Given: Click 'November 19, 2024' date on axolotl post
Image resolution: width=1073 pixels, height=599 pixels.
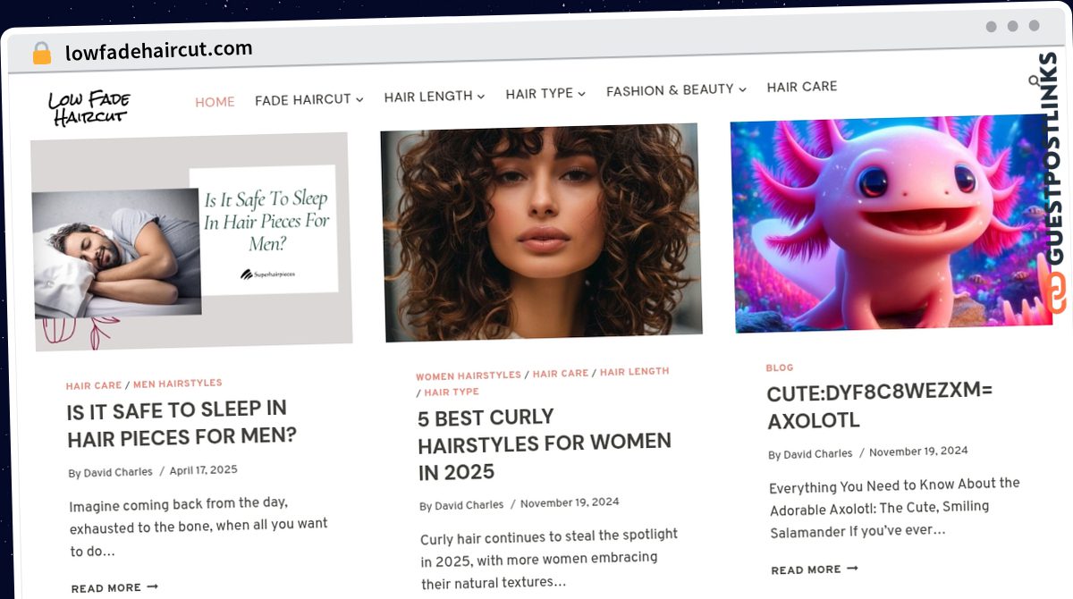Looking at the screenshot, I should point(918,451).
